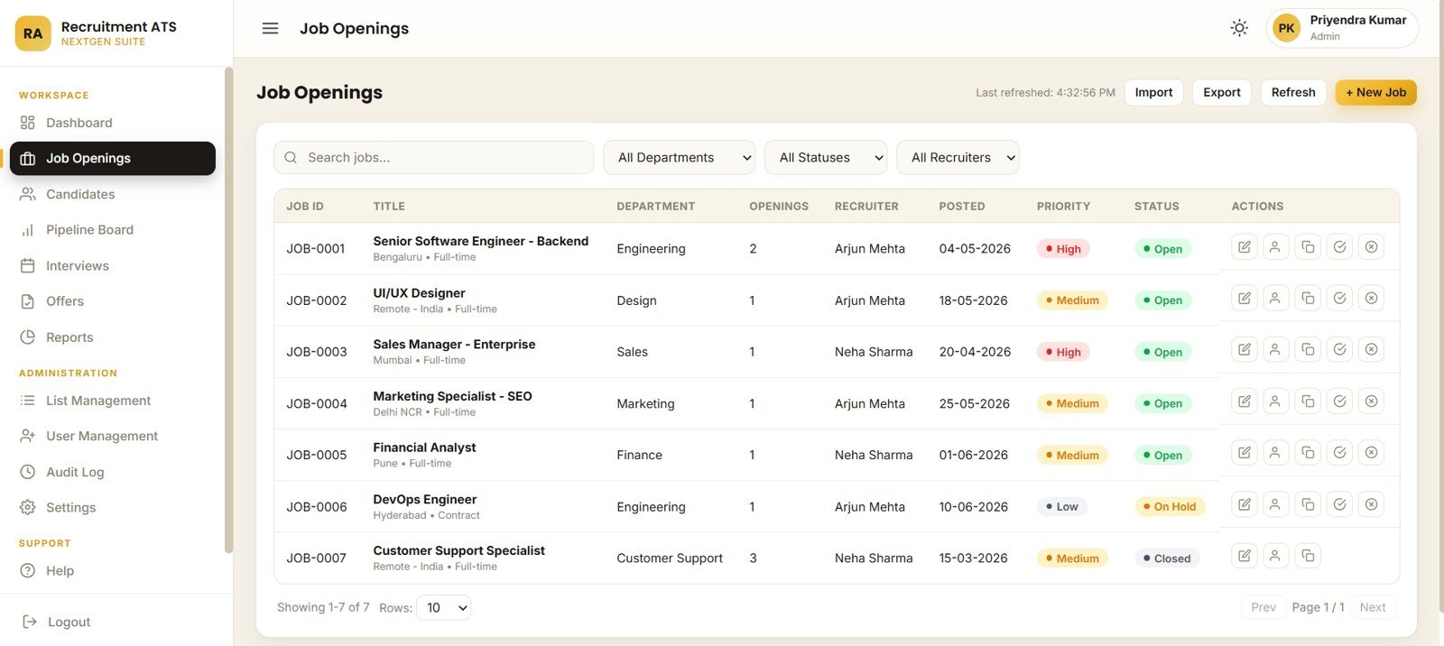1444x646 pixels.
Task: Click the Export button
Action: click(x=1222, y=92)
